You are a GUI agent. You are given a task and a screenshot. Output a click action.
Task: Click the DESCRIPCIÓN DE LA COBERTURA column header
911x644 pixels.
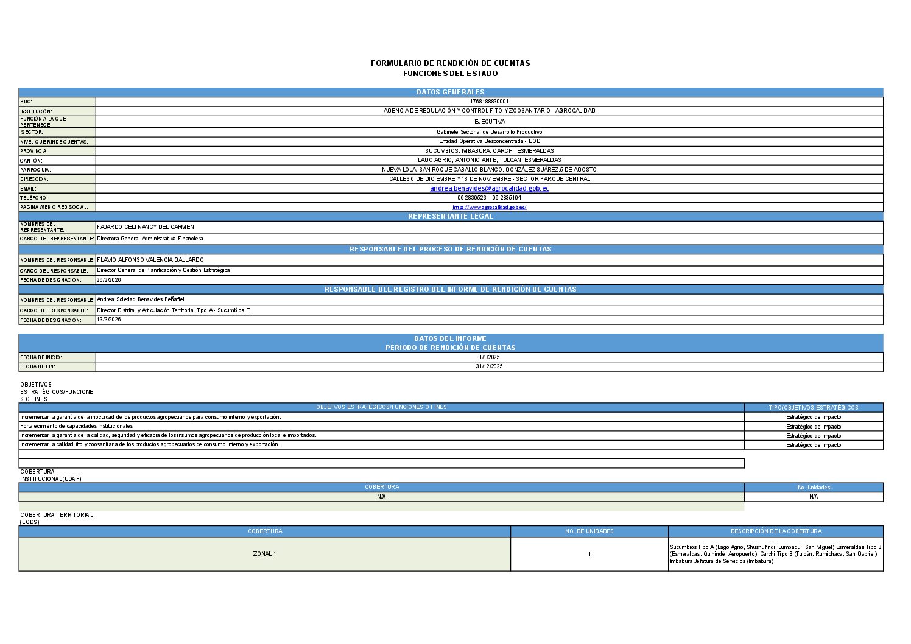(776, 531)
